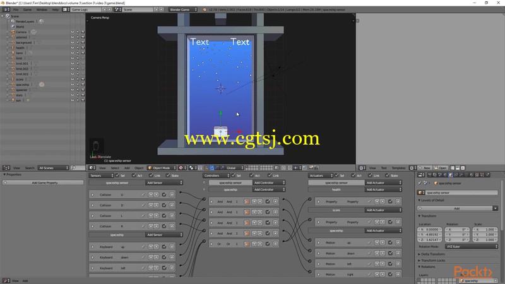
Task: Click the Location X value field
Action: tap(430, 229)
